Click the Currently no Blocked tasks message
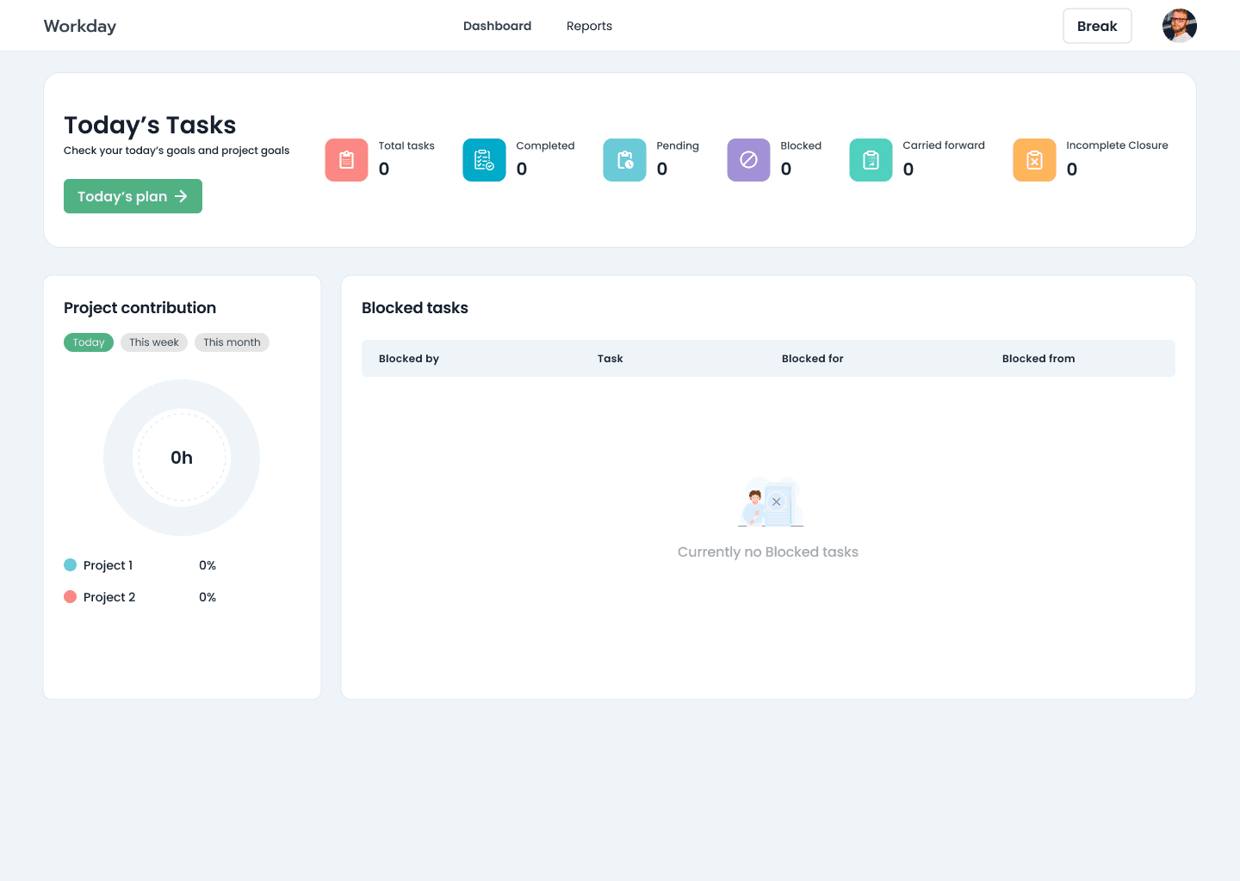Viewport: 1240px width, 881px height. (768, 552)
